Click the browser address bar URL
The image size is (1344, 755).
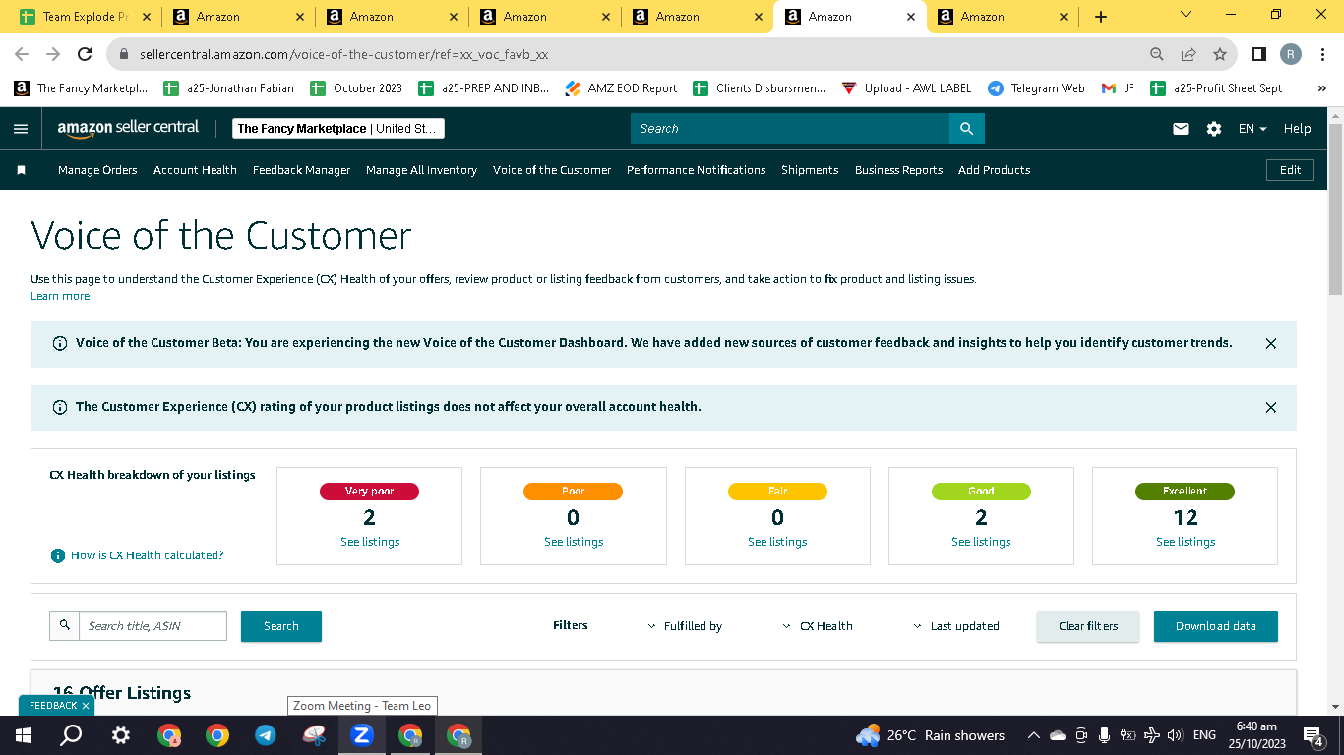[x=343, y=55]
